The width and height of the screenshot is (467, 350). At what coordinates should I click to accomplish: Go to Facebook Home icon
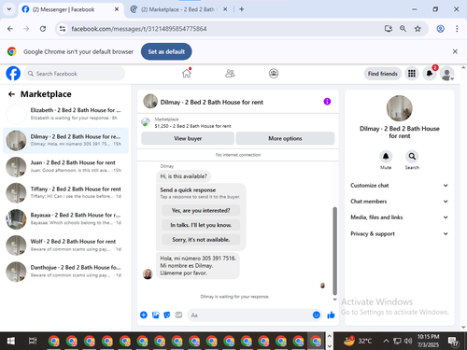point(187,74)
